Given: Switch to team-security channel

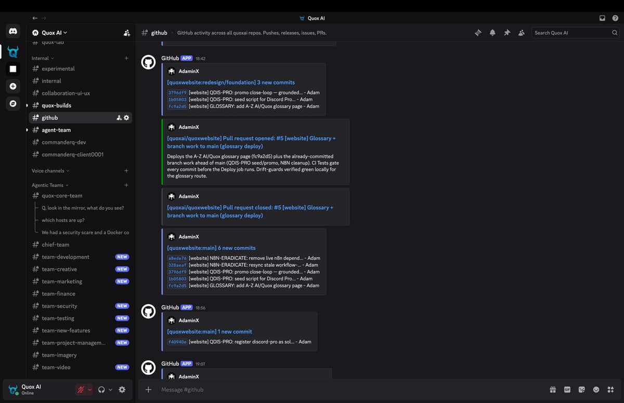Looking at the screenshot, I should pyautogui.click(x=81, y=306).
